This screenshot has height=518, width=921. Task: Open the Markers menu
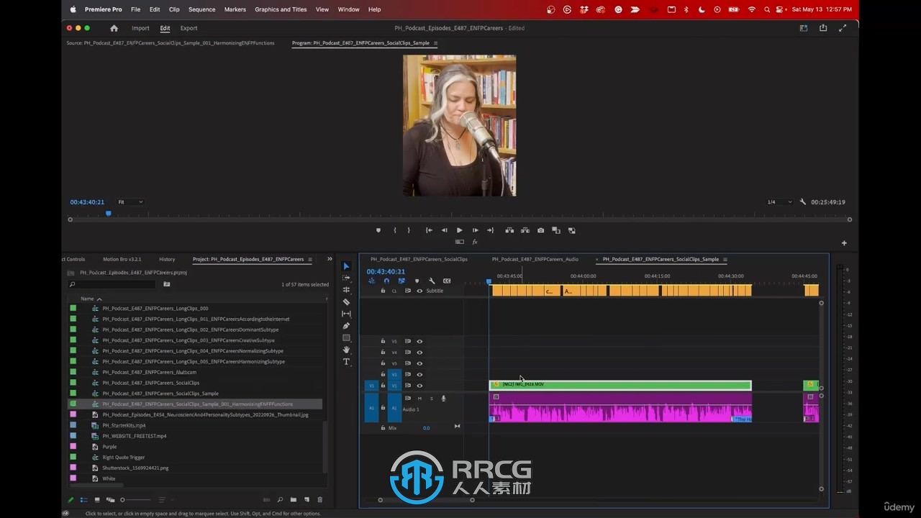coord(235,9)
